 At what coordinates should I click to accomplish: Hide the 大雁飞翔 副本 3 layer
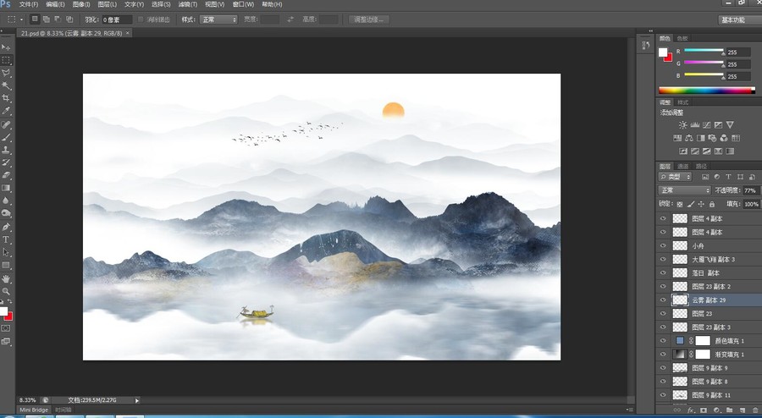663,259
